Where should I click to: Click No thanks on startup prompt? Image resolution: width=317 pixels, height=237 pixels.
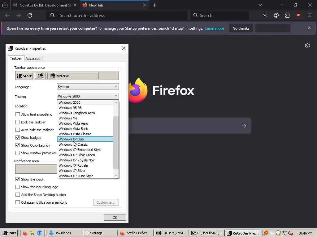241,28
